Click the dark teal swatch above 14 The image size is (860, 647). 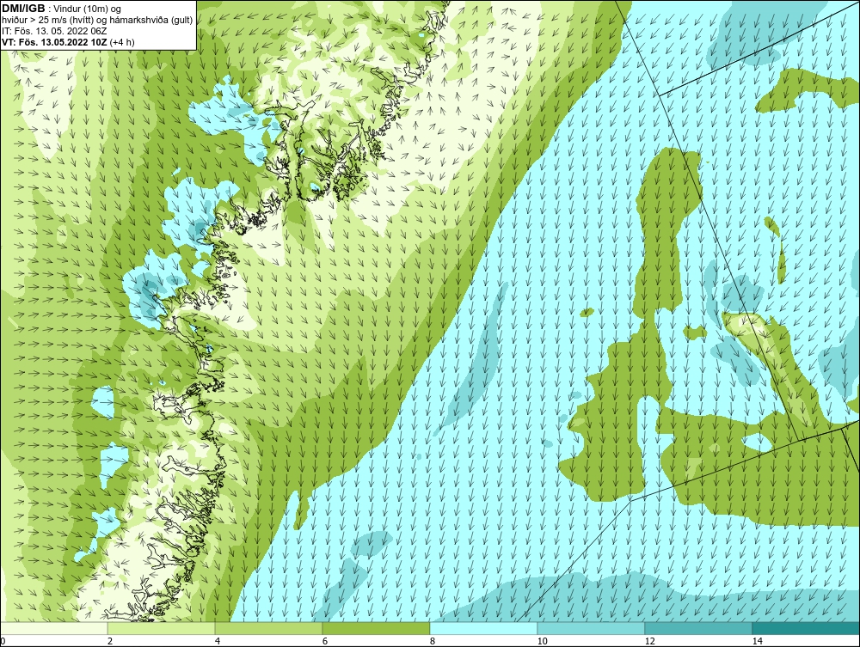807,628
